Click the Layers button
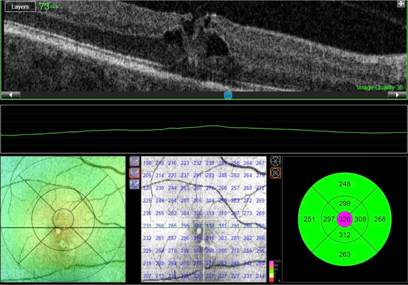This screenshot has height=285, width=408. pos(20,7)
